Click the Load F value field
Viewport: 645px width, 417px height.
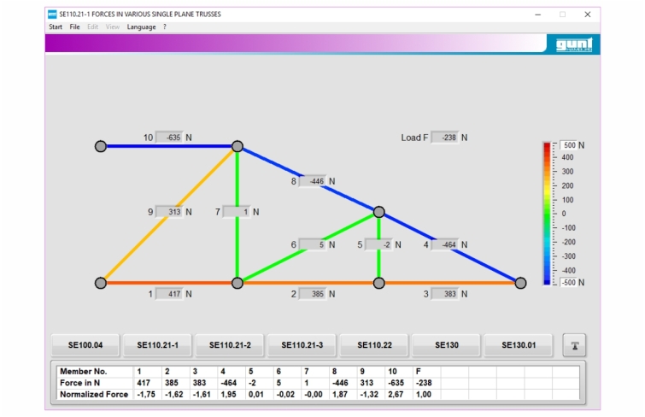tap(444, 138)
